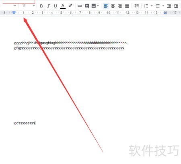Apply justified text alignment
Screen dimensions: 181x164
pos(127,6)
